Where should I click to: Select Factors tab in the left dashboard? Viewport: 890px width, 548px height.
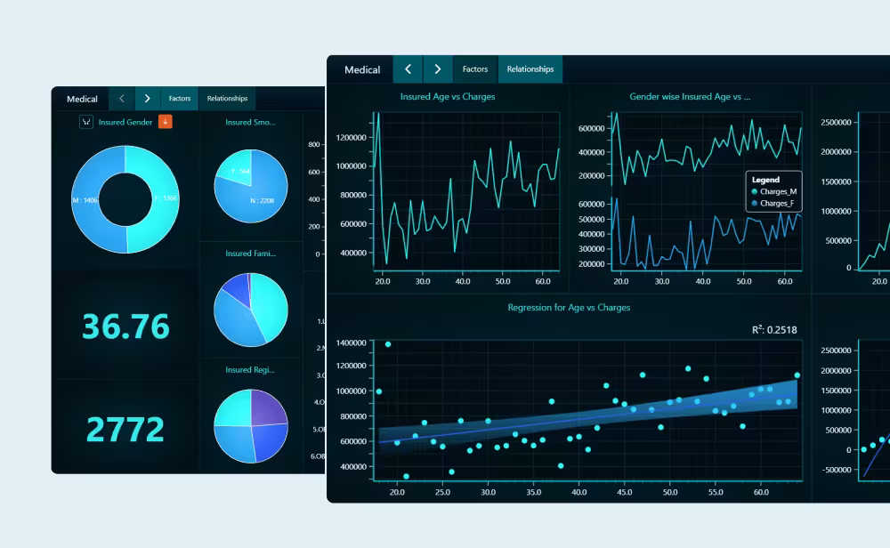pyautogui.click(x=180, y=99)
